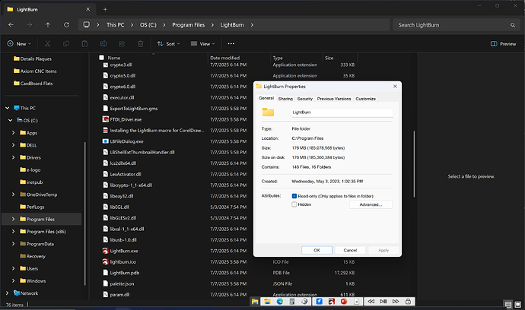Collapse the OS (C:) drive node
The image size is (525, 310).
pyautogui.click(x=11, y=120)
